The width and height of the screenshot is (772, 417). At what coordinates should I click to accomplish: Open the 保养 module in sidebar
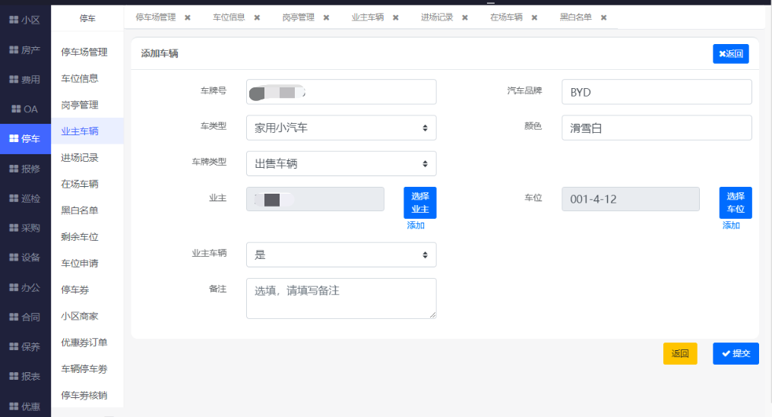pyautogui.click(x=25, y=346)
